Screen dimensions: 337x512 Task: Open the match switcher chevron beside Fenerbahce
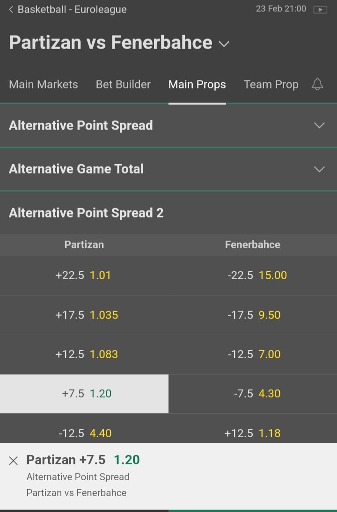(x=224, y=44)
